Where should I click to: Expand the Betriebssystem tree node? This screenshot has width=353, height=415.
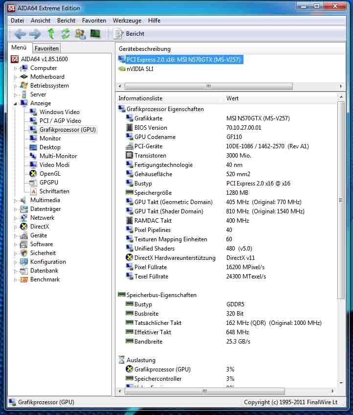coord(15,86)
